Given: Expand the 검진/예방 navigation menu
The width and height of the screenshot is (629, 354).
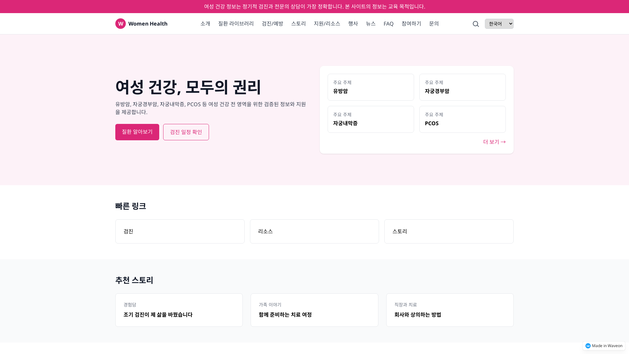Looking at the screenshot, I should (x=272, y=24).
